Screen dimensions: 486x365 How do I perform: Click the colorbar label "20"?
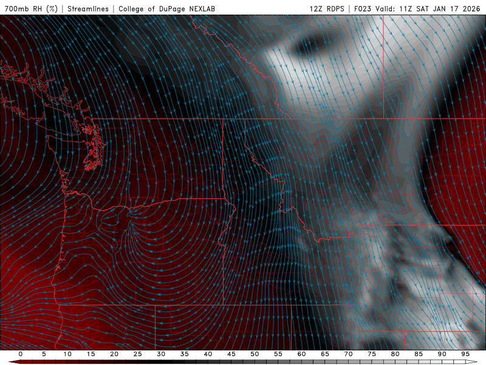(114, 354)
